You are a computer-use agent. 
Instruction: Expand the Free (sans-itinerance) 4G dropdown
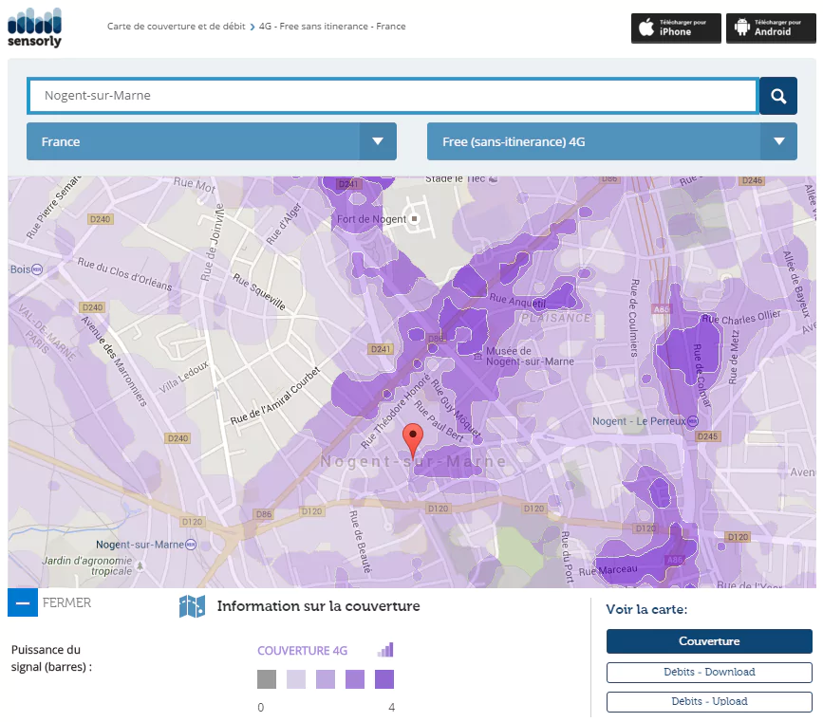pyautogui.click(x=611, y=141)
